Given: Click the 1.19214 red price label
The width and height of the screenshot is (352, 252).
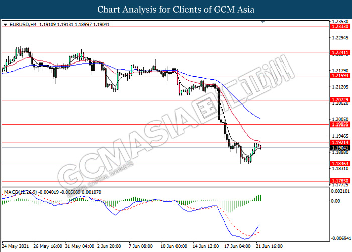Looking at the screenshot, I should pos(340,143).
